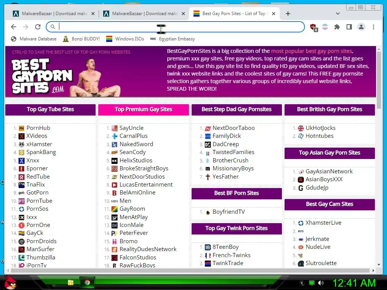
Task: Open the Chrome three-dot menu
Action: coord(373,27)
